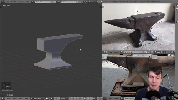Open the 3D viewport Select menu

(x=14, y=99)
